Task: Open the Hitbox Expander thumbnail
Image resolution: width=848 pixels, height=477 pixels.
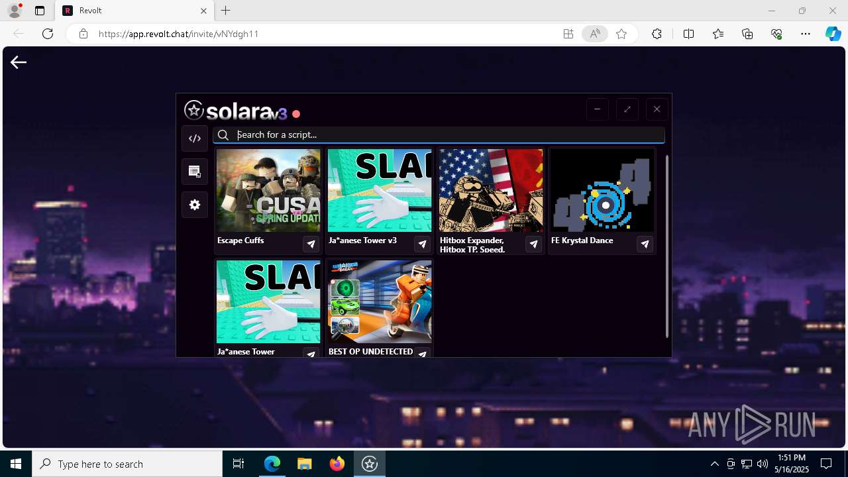Action: pyautogui.click(x=491, y=190)
